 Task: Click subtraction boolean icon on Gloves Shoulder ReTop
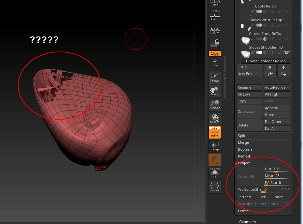point(266,52)
